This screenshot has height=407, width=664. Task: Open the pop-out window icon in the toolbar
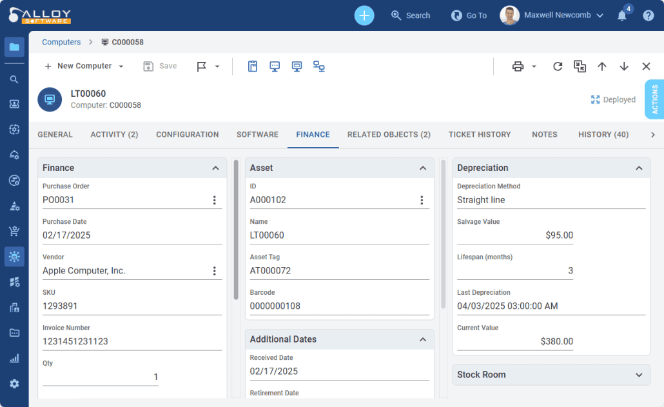click(579, 66)
